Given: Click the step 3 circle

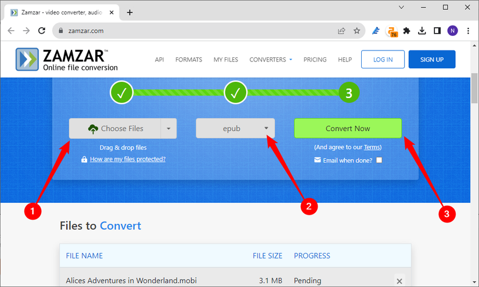Looking at the screenshot, I should point(349,92).
